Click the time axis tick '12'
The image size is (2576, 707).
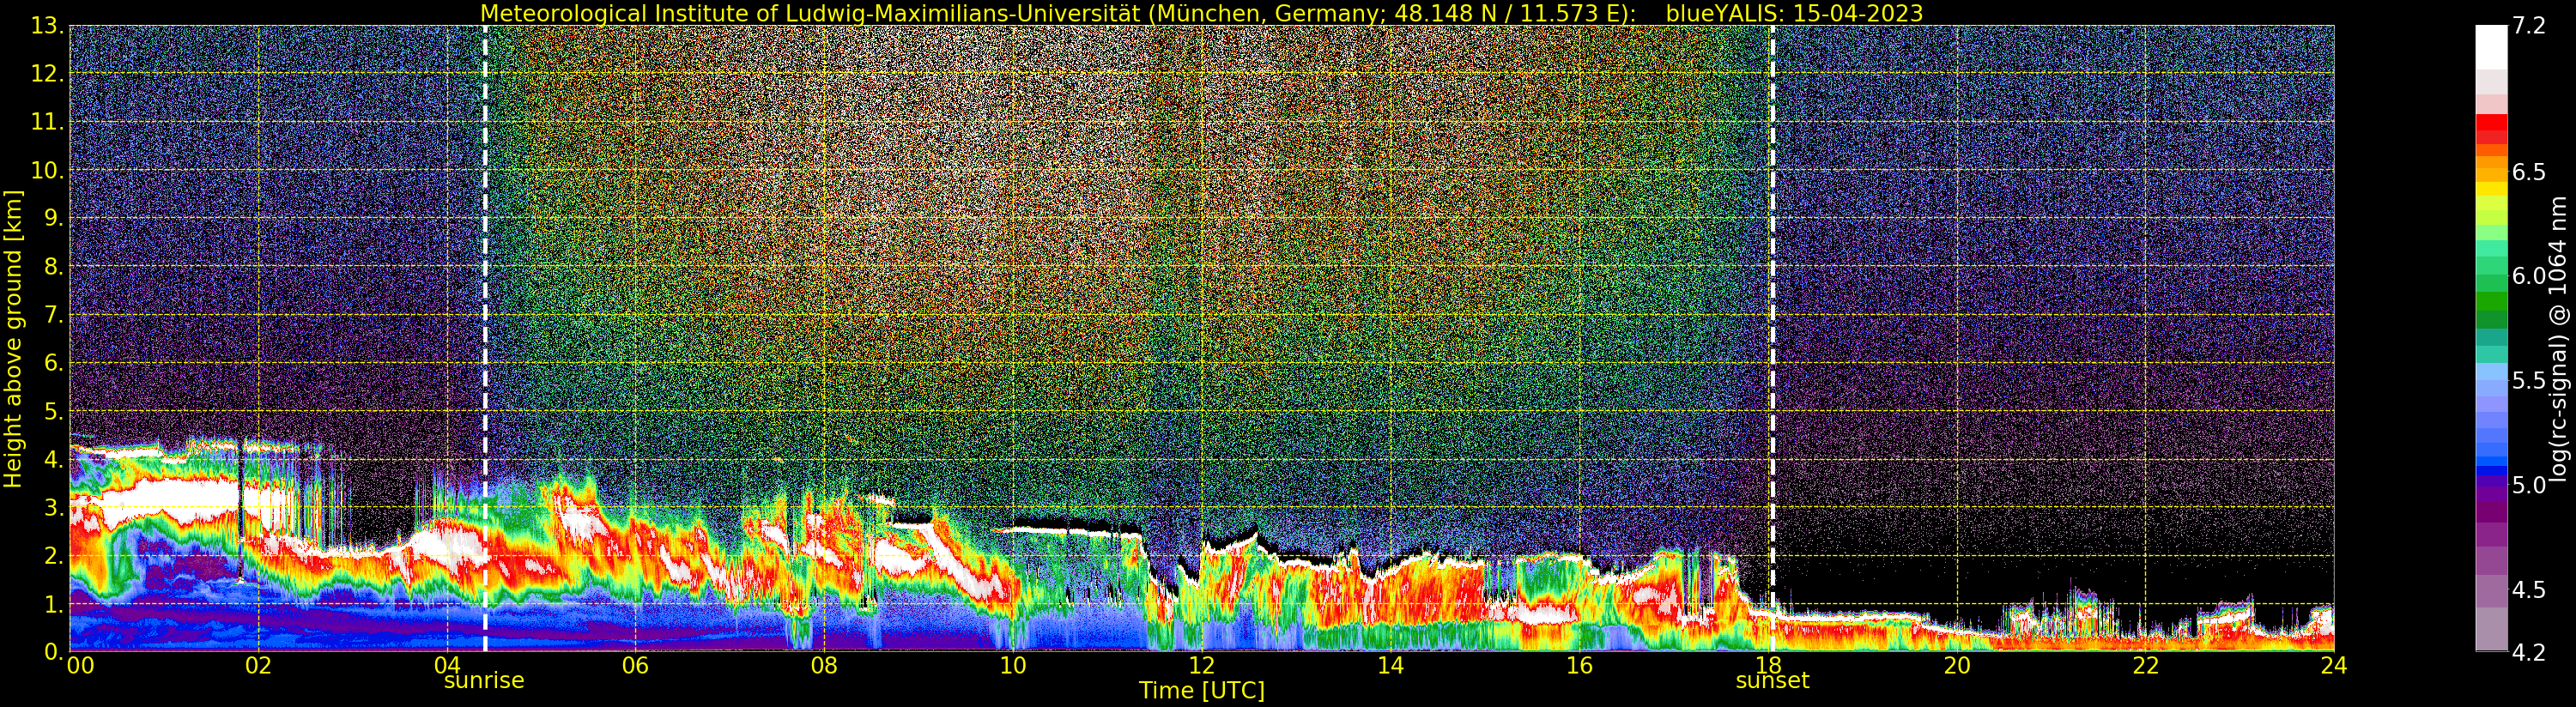pos(1201,666)
